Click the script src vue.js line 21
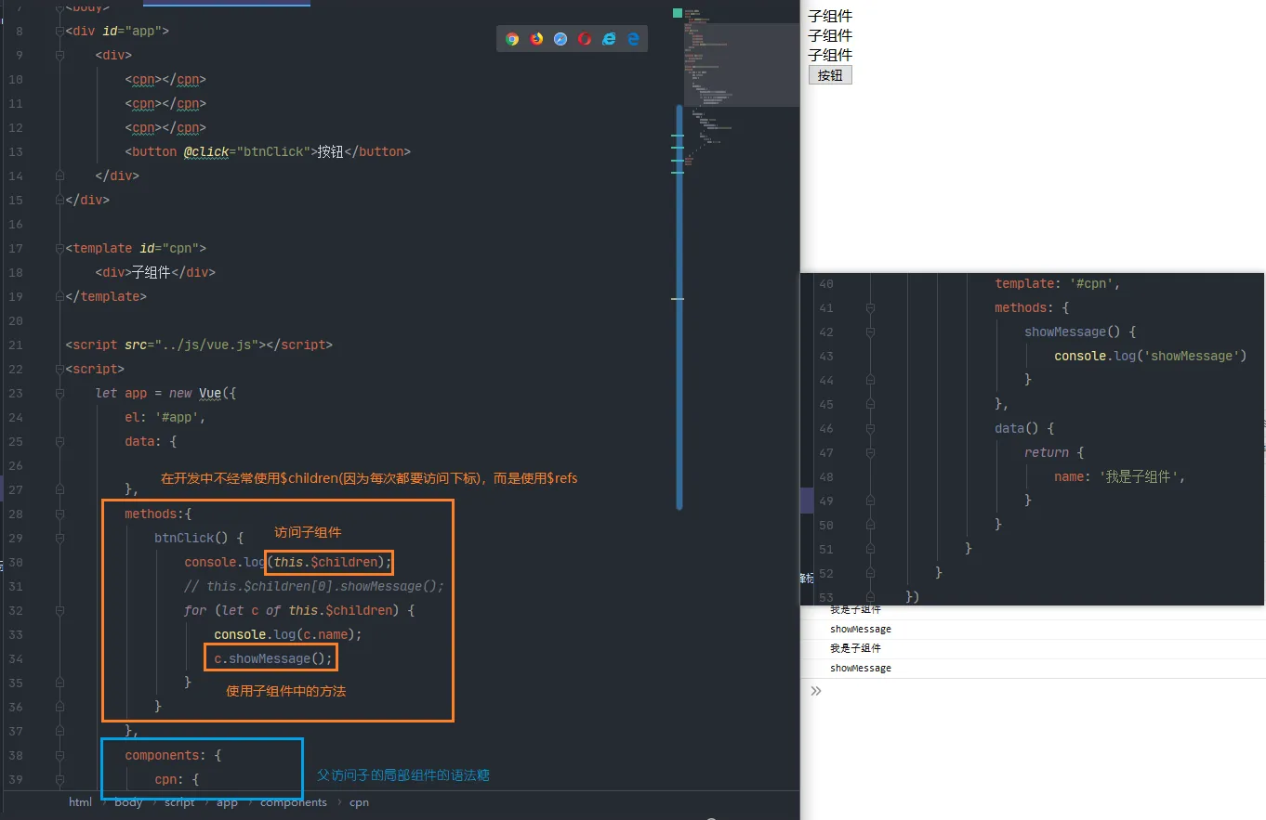The height and width of the screenshot is (820, 1266). coord(199,345)
